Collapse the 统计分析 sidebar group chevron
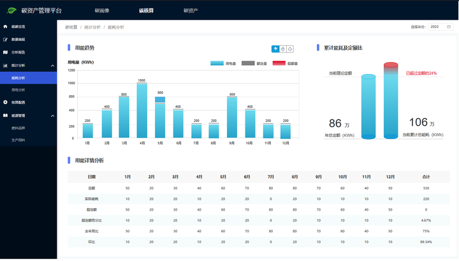459x261 pixels. [53, 66]
